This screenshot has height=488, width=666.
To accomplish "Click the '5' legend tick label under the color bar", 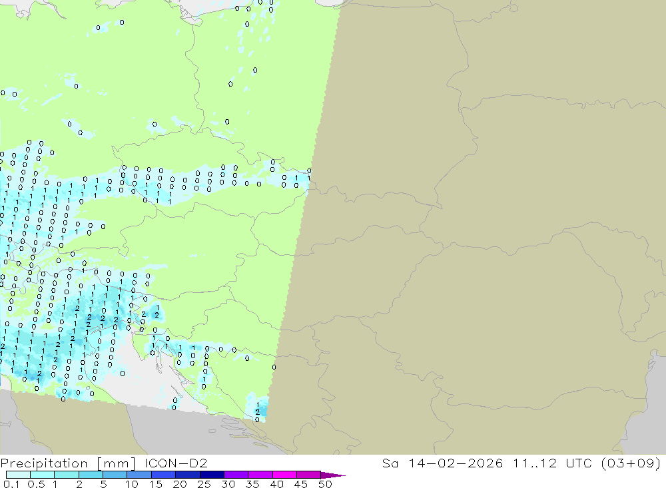I will coord(103,484).
